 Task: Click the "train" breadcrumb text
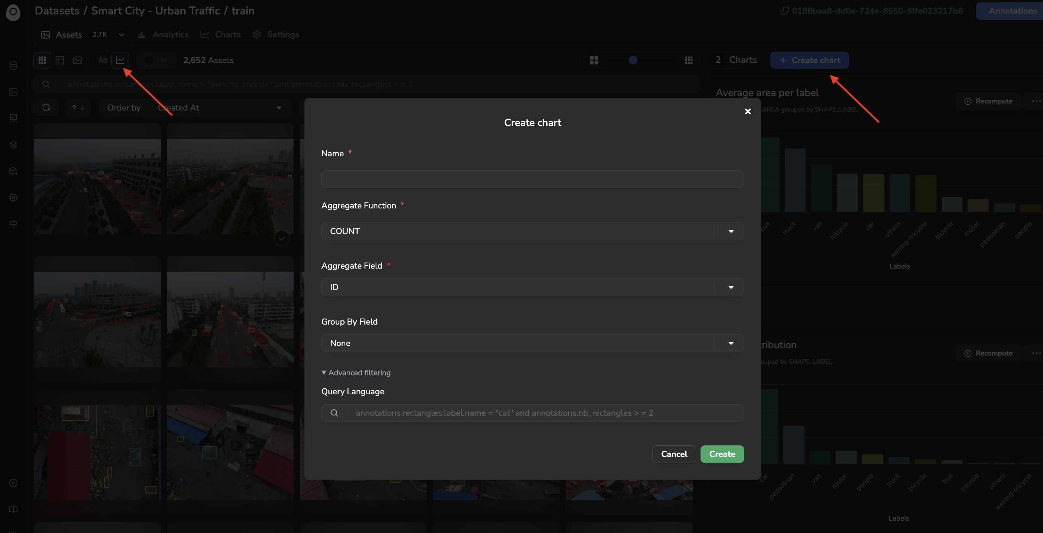click(243, 11)
